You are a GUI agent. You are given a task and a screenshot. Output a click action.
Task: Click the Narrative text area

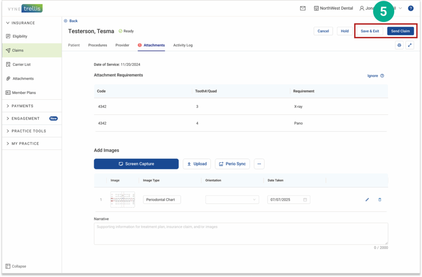(x=240, y=234)
